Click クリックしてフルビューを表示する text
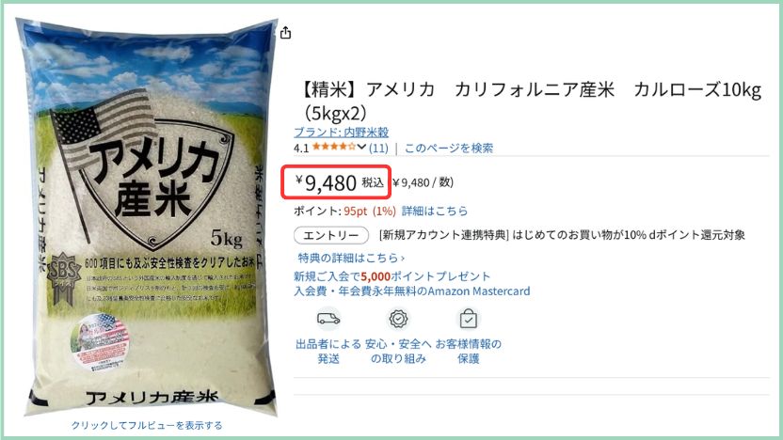The height and width of the screenshot is (440, 783). (x=147, y=426)
